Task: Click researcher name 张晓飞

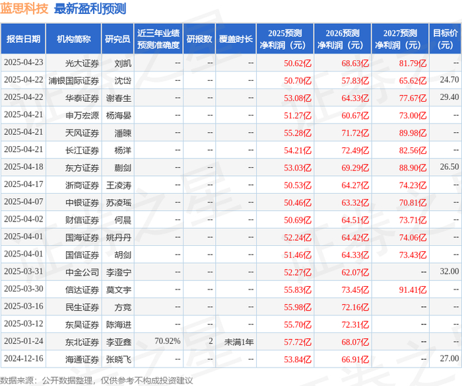Action: coord(119,359)
